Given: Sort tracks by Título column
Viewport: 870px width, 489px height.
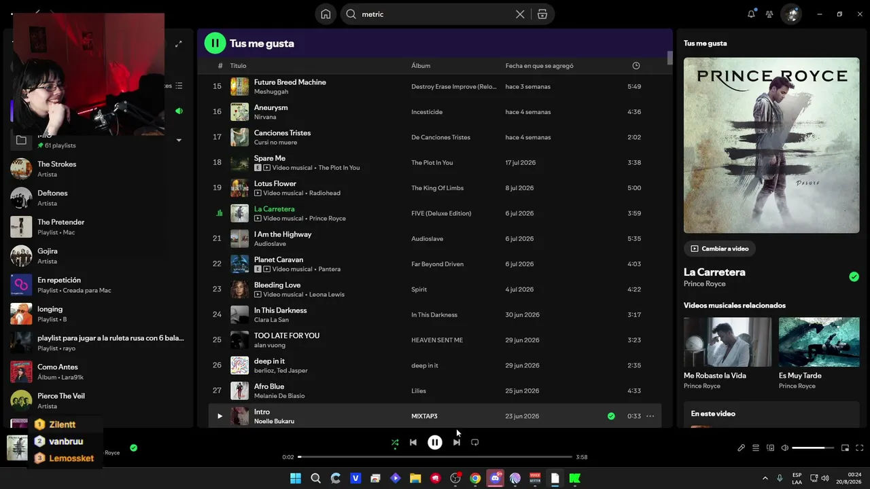Looking at the screenshot, I should (x=238, y=66).
